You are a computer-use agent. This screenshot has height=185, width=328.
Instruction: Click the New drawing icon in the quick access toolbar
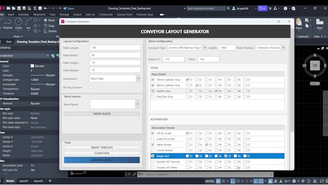point(8,8)
